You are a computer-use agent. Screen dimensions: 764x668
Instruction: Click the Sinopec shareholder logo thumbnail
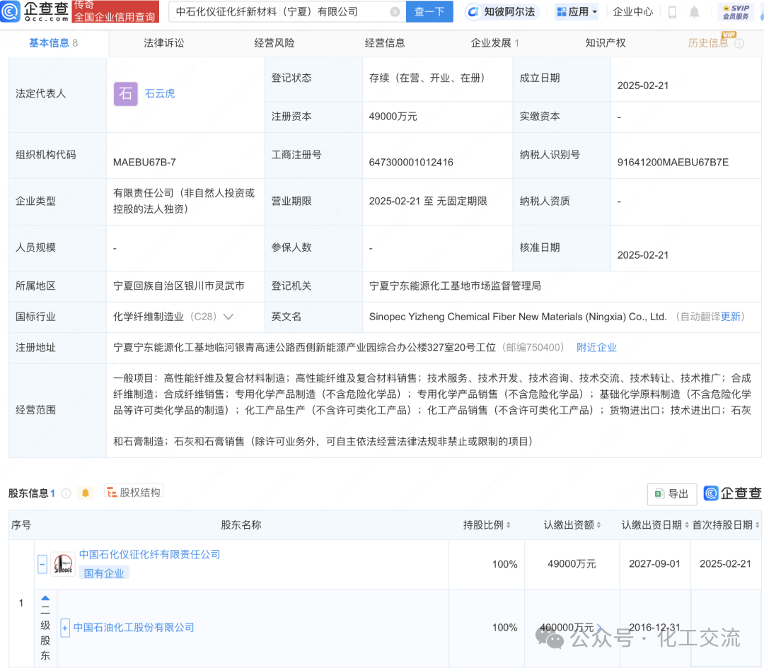[62, 564]
